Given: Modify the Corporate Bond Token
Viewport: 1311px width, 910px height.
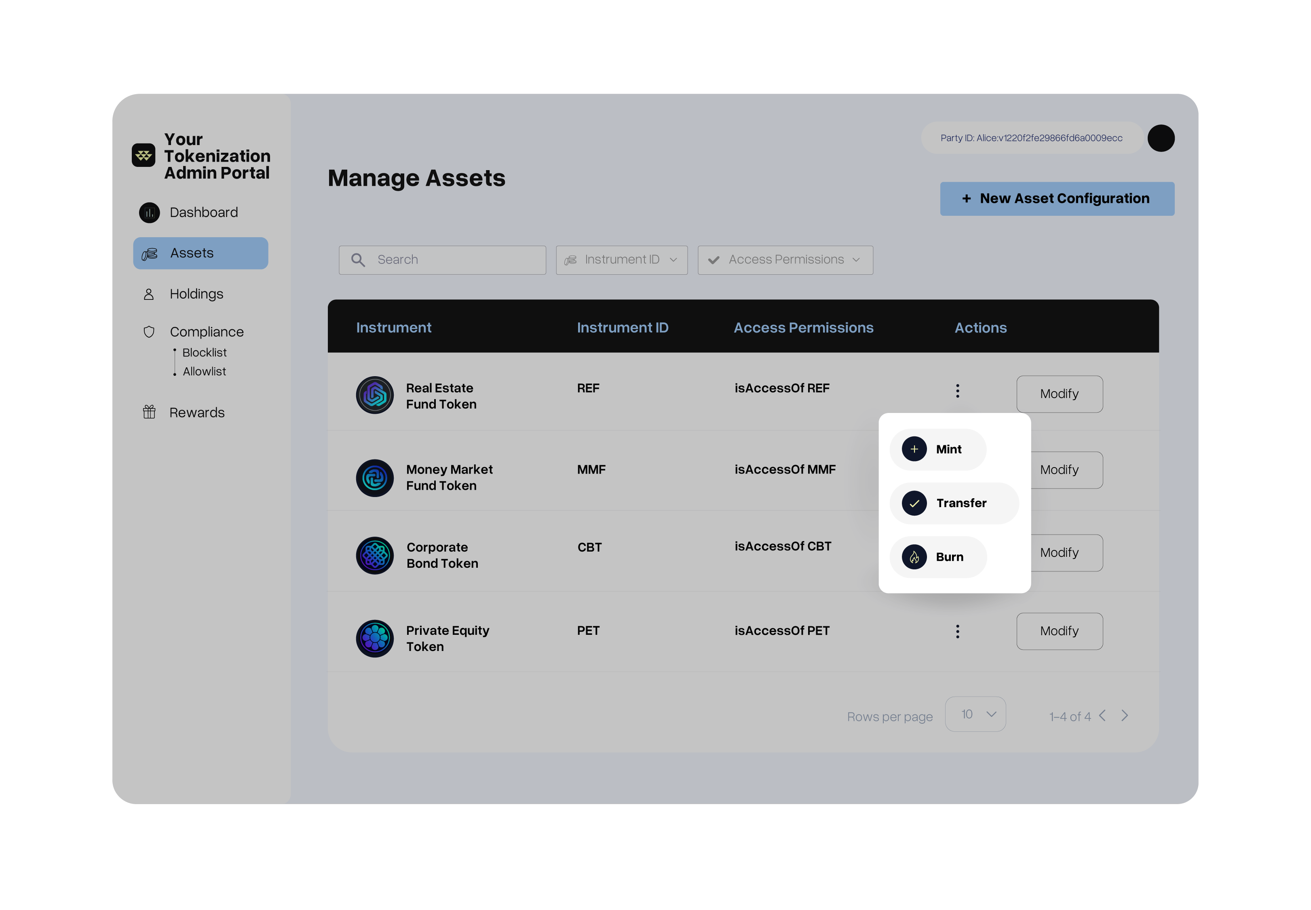Looking at the screenshot, I should tap(1066, 552).
